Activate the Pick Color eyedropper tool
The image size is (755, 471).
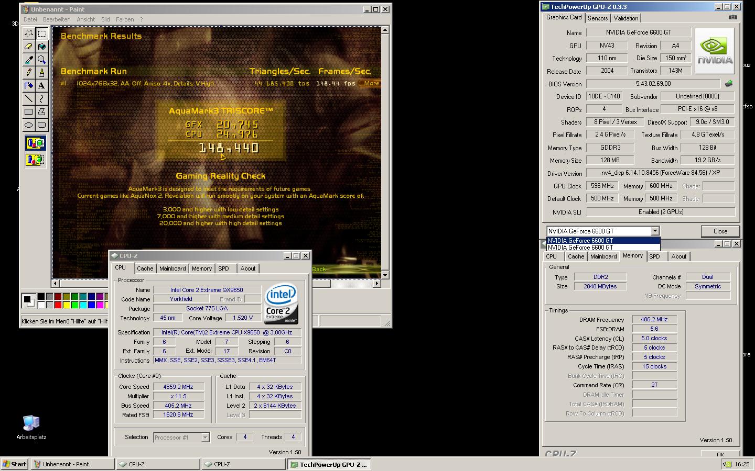click(x=29, y=60)
